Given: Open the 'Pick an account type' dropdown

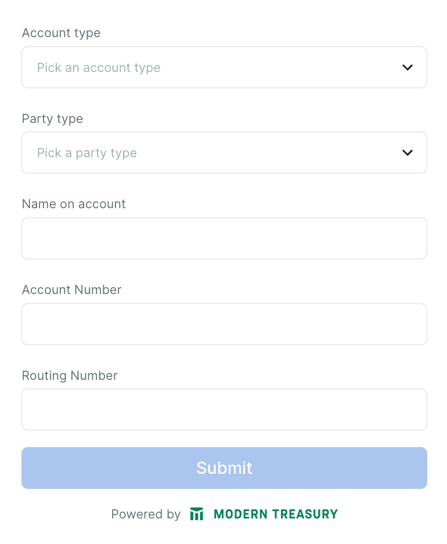Looking at the screenshot, I should [x=224, y=67].
